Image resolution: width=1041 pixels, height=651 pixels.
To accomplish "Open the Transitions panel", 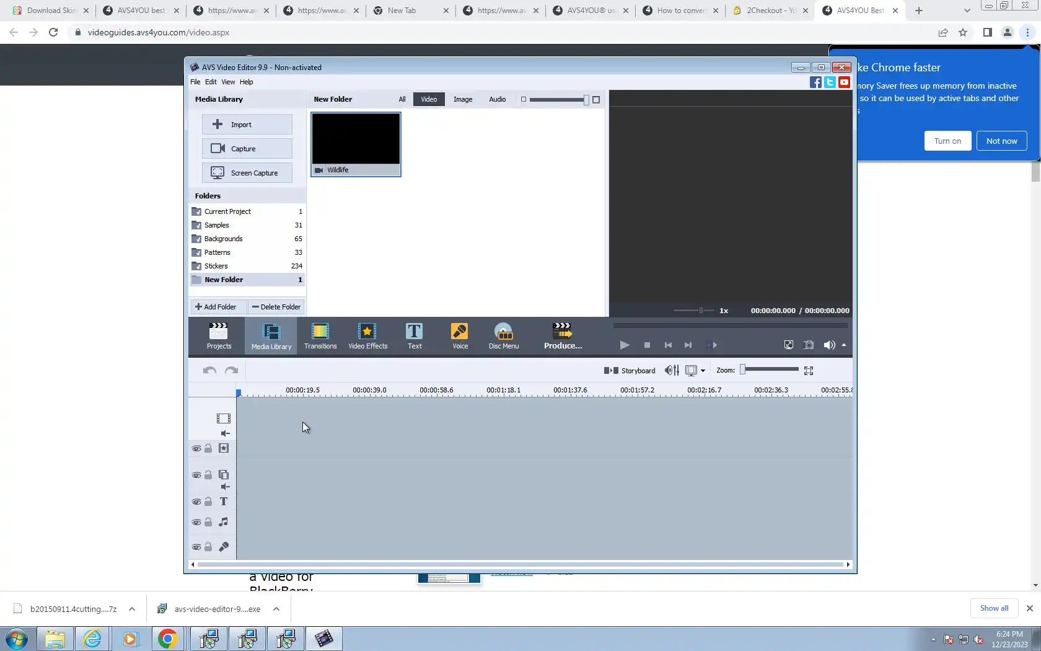I will [320, 336].
